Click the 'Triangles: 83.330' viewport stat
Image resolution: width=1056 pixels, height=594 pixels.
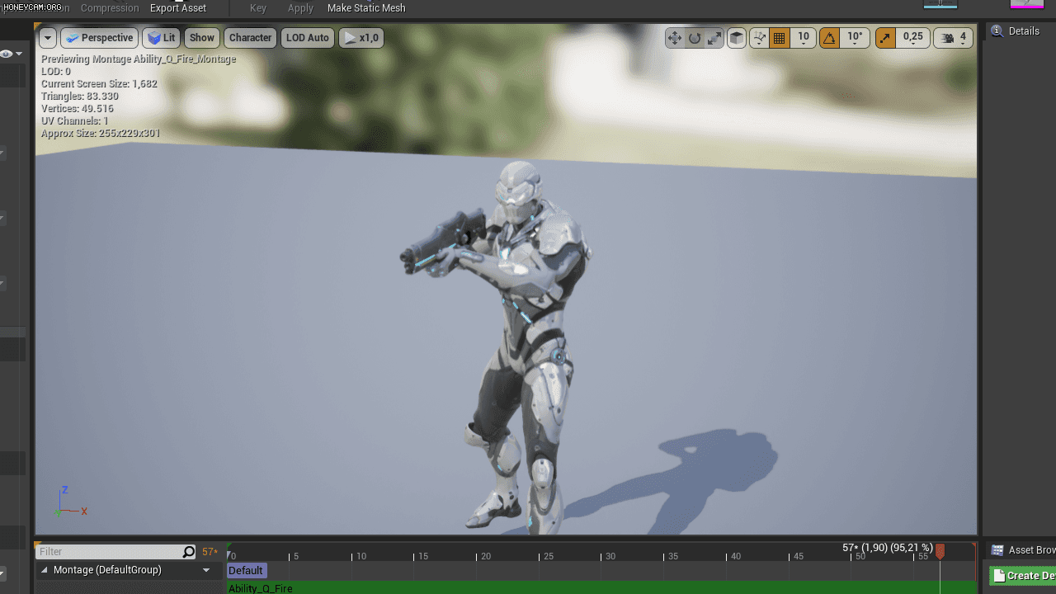coord(78,97)
